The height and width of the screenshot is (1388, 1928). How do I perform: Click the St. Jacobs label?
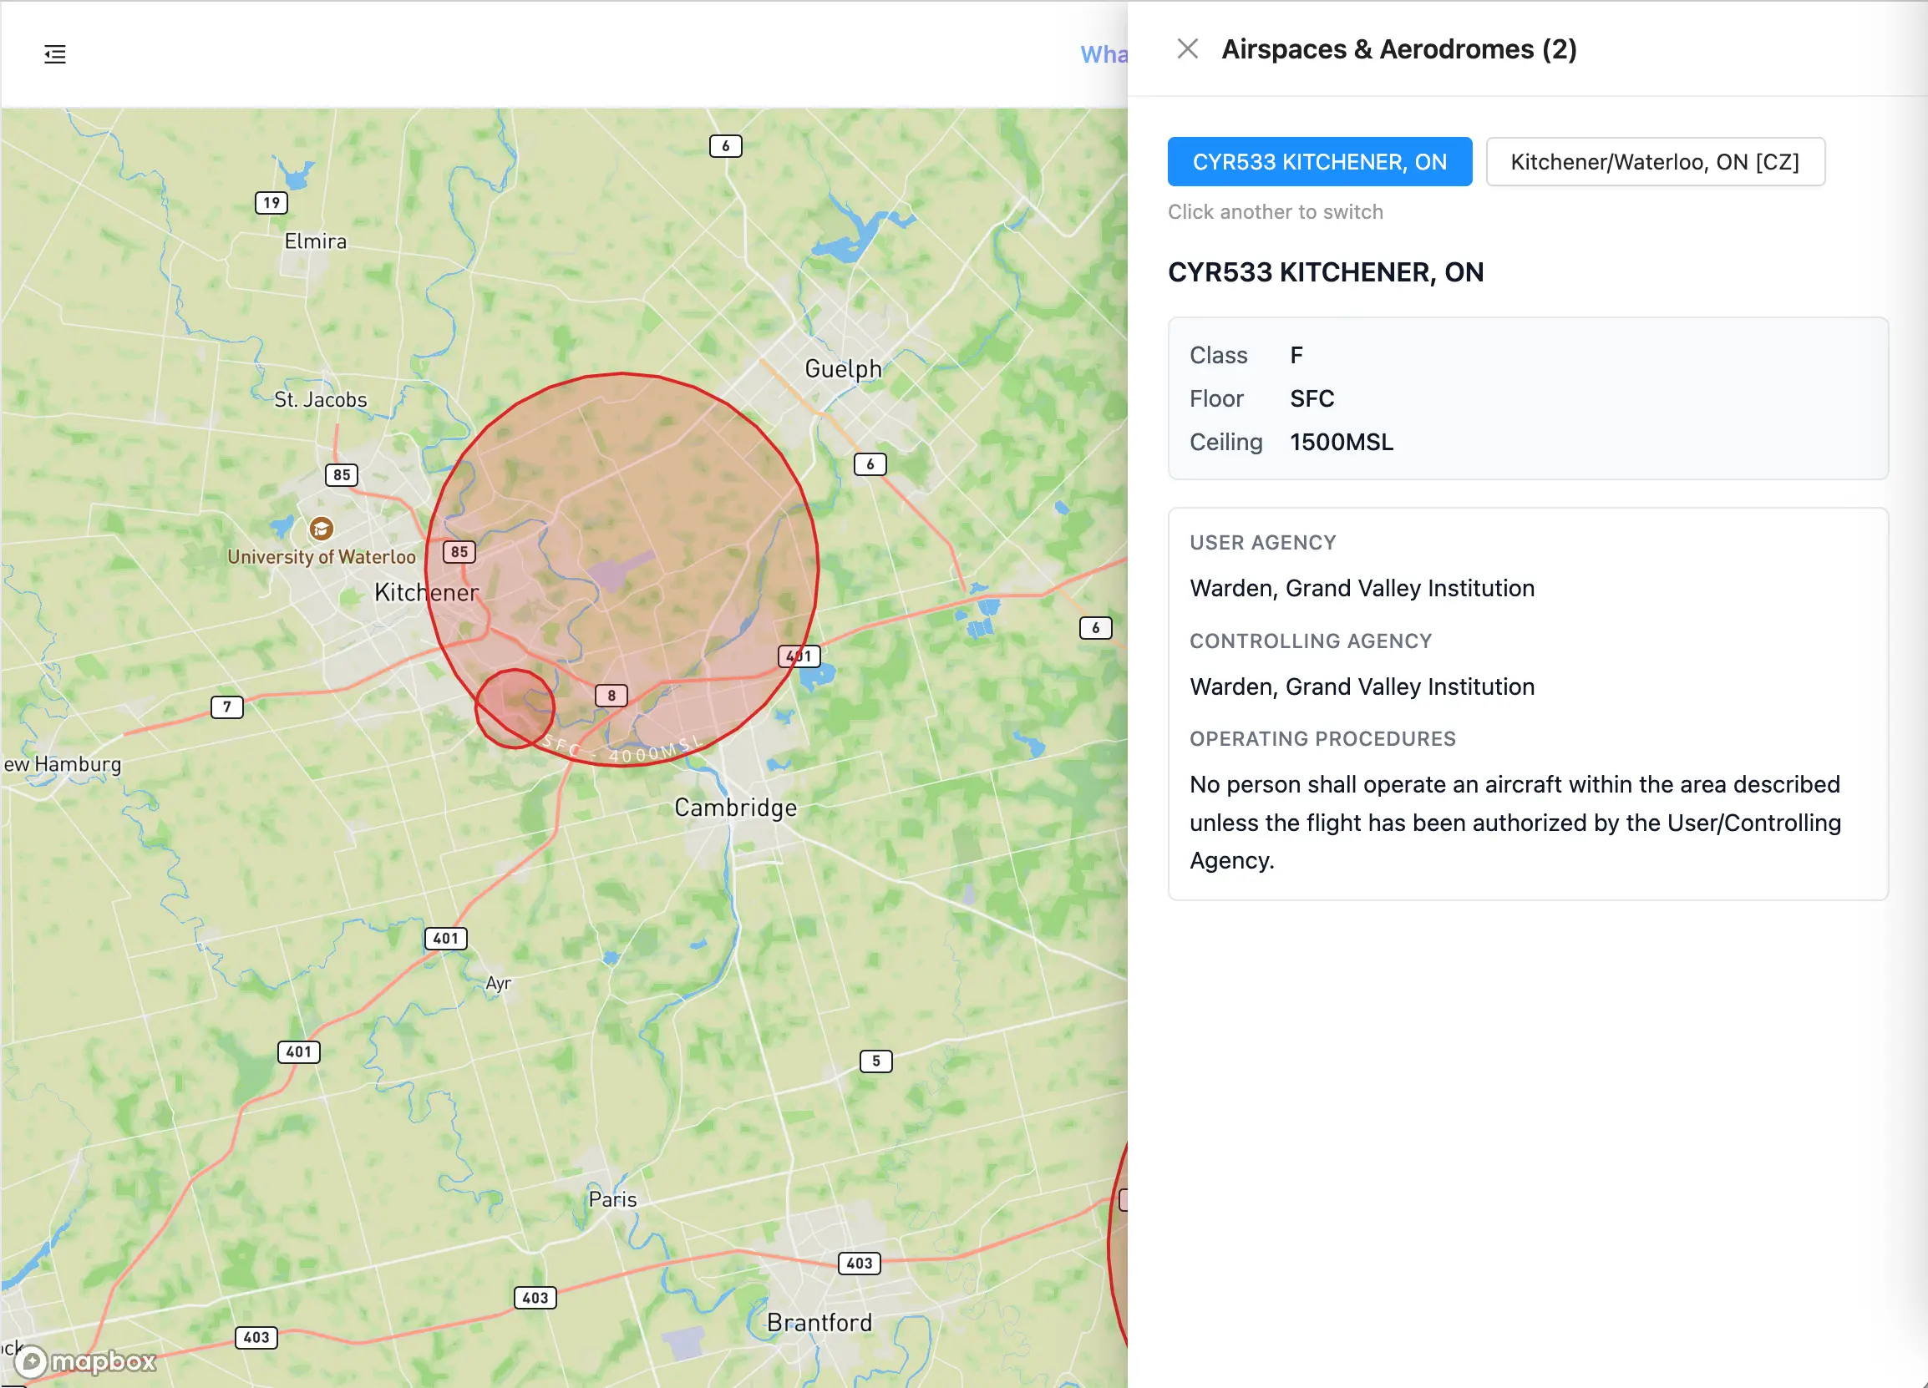pos(321,399)
